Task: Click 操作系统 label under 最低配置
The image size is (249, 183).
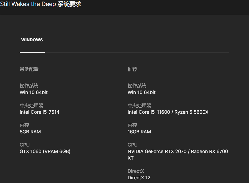Action: tap(29, 86)
